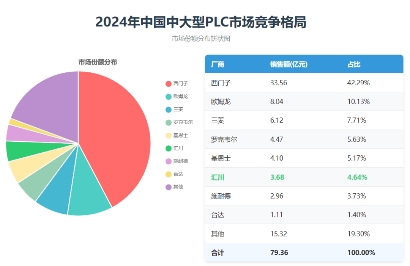Viewport: 410px width, 266px height.
Task: Click the 其他 cell in the table
Action: point(218,234)
